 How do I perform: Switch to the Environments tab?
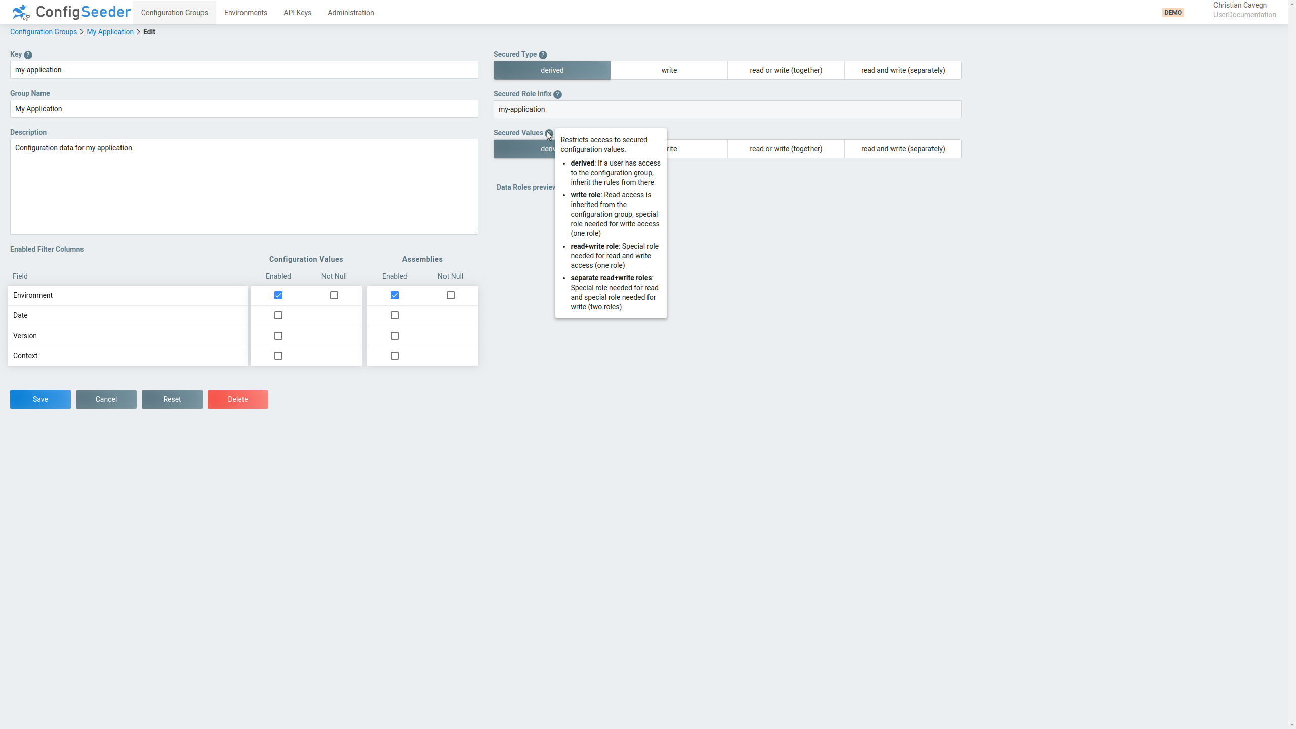[x=245, y=12]
